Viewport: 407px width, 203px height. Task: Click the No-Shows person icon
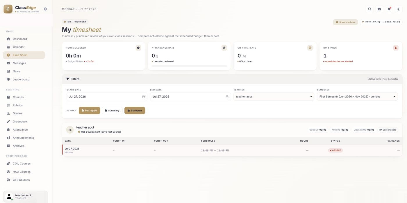pyautogui.click(x=396, y=48)
